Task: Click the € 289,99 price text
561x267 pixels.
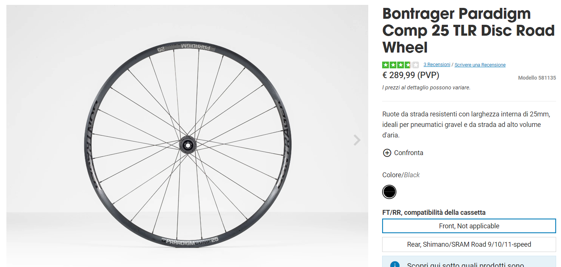Action: tap(410, 75)
